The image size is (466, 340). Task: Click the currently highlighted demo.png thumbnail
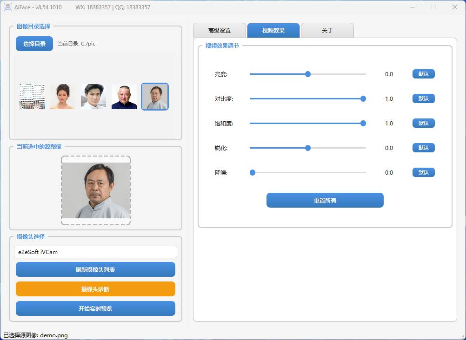point(154,96)
